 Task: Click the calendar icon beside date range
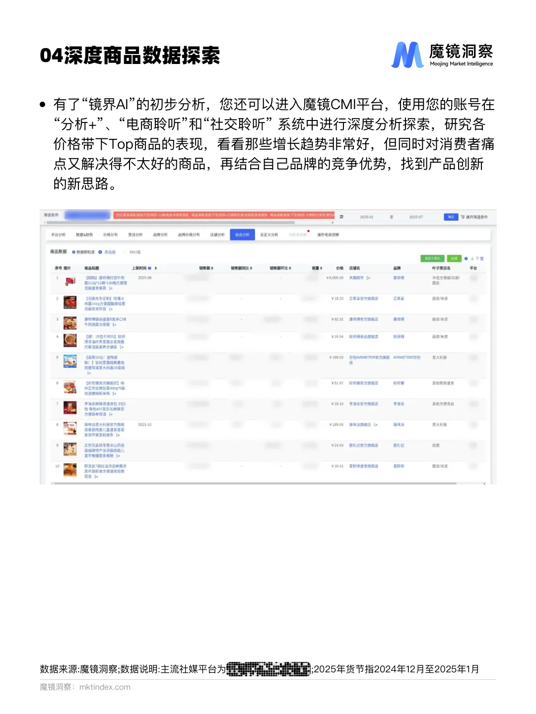[x=341, y=217]
